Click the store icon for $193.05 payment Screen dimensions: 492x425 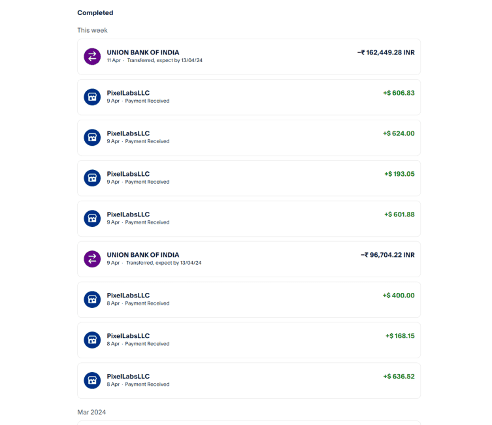coord(92,178)
